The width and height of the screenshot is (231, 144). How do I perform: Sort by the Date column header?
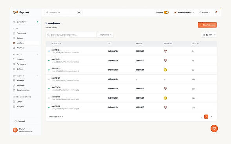coord(195,43)
